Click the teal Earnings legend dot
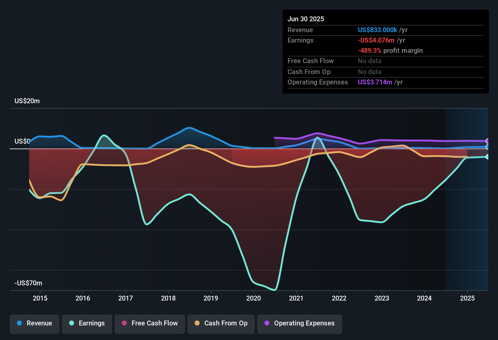This screenshot has height=340, width=498. click(x=72, y=323)
